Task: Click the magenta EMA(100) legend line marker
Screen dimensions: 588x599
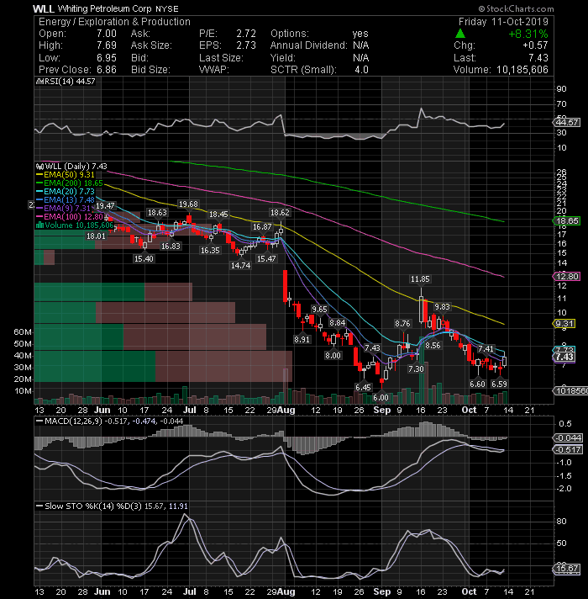Action: [39, 216]
